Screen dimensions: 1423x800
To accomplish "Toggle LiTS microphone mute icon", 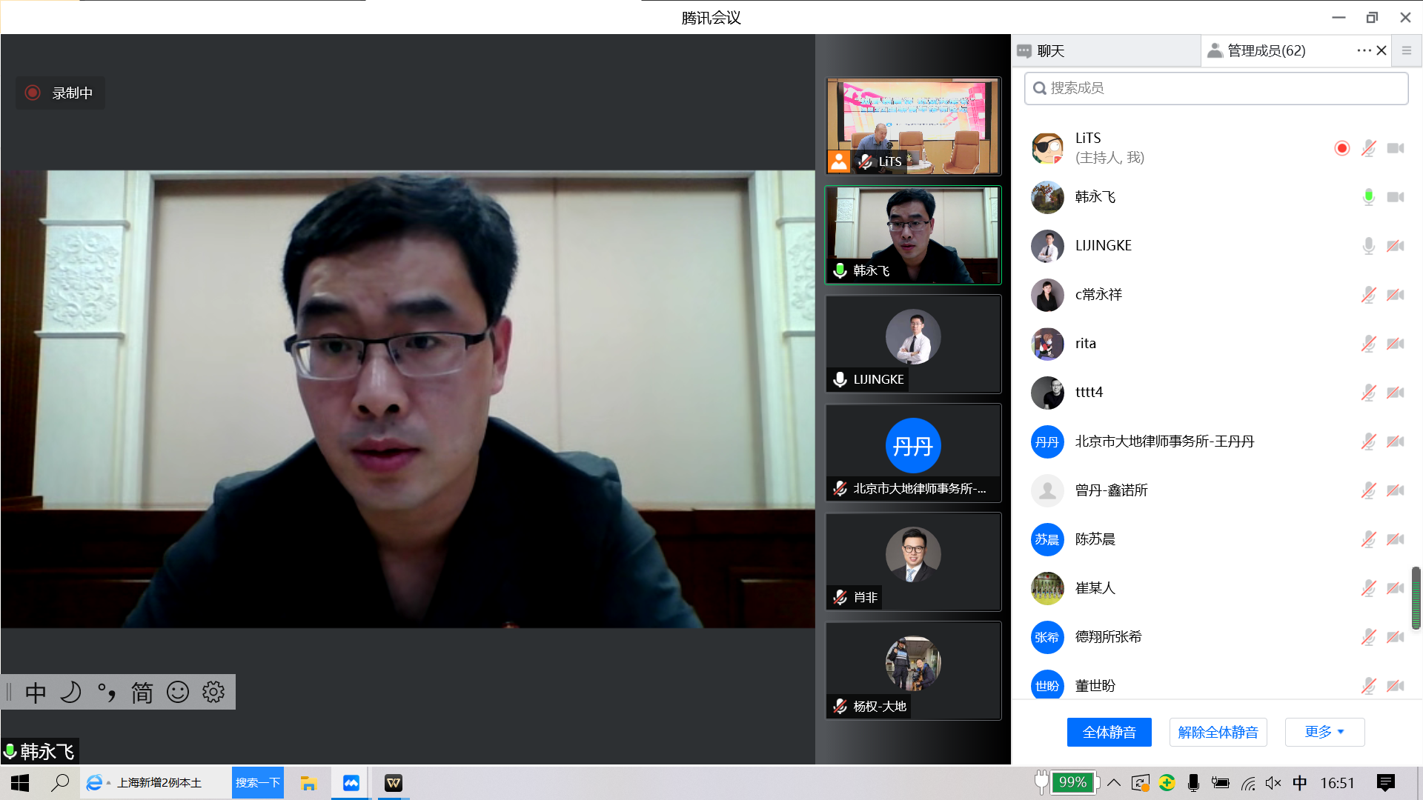I will tap(1368, 148).
